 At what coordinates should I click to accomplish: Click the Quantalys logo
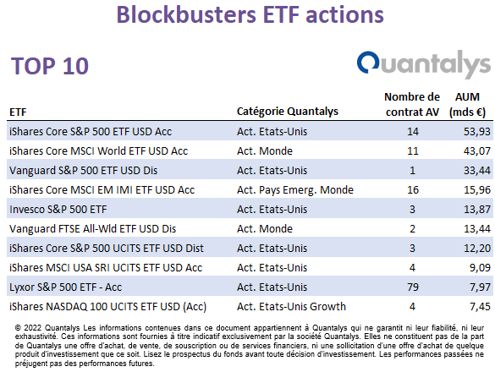click(424, 64)
